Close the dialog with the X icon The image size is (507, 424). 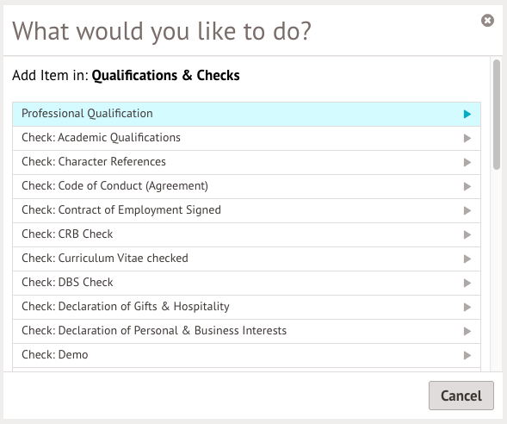[487, 21]
